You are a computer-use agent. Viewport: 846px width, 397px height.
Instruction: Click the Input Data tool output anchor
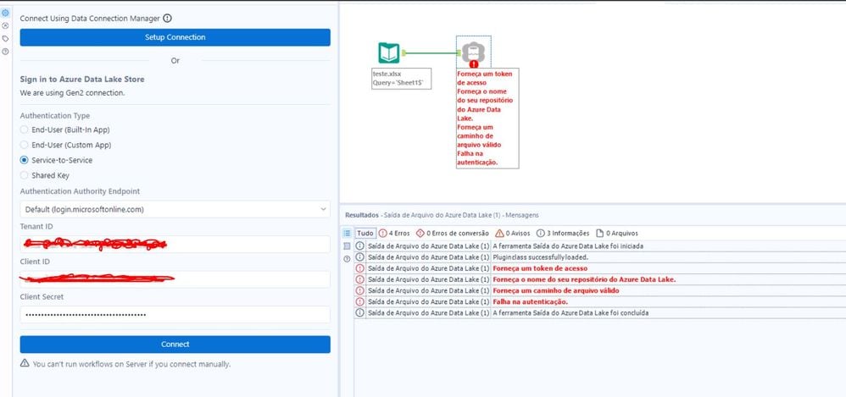[x=403, y=52]
